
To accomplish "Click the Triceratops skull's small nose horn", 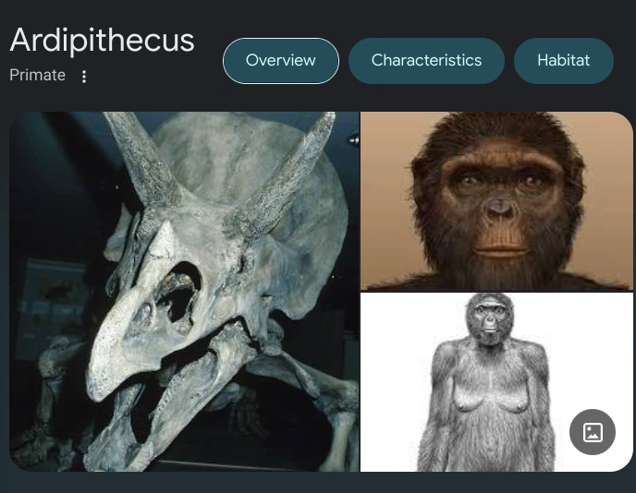I will (x=163, y=240).
